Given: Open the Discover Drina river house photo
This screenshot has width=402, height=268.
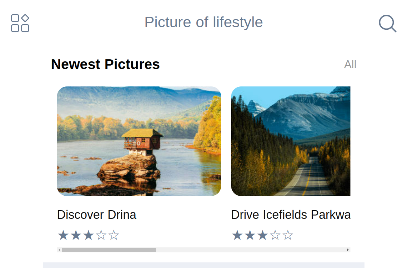Looking at the screenshot, I should [139, 141].
